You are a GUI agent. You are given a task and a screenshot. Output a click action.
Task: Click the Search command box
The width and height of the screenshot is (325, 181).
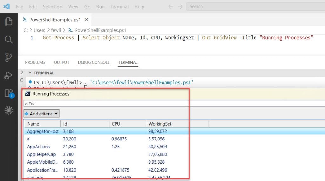[255, 6]
